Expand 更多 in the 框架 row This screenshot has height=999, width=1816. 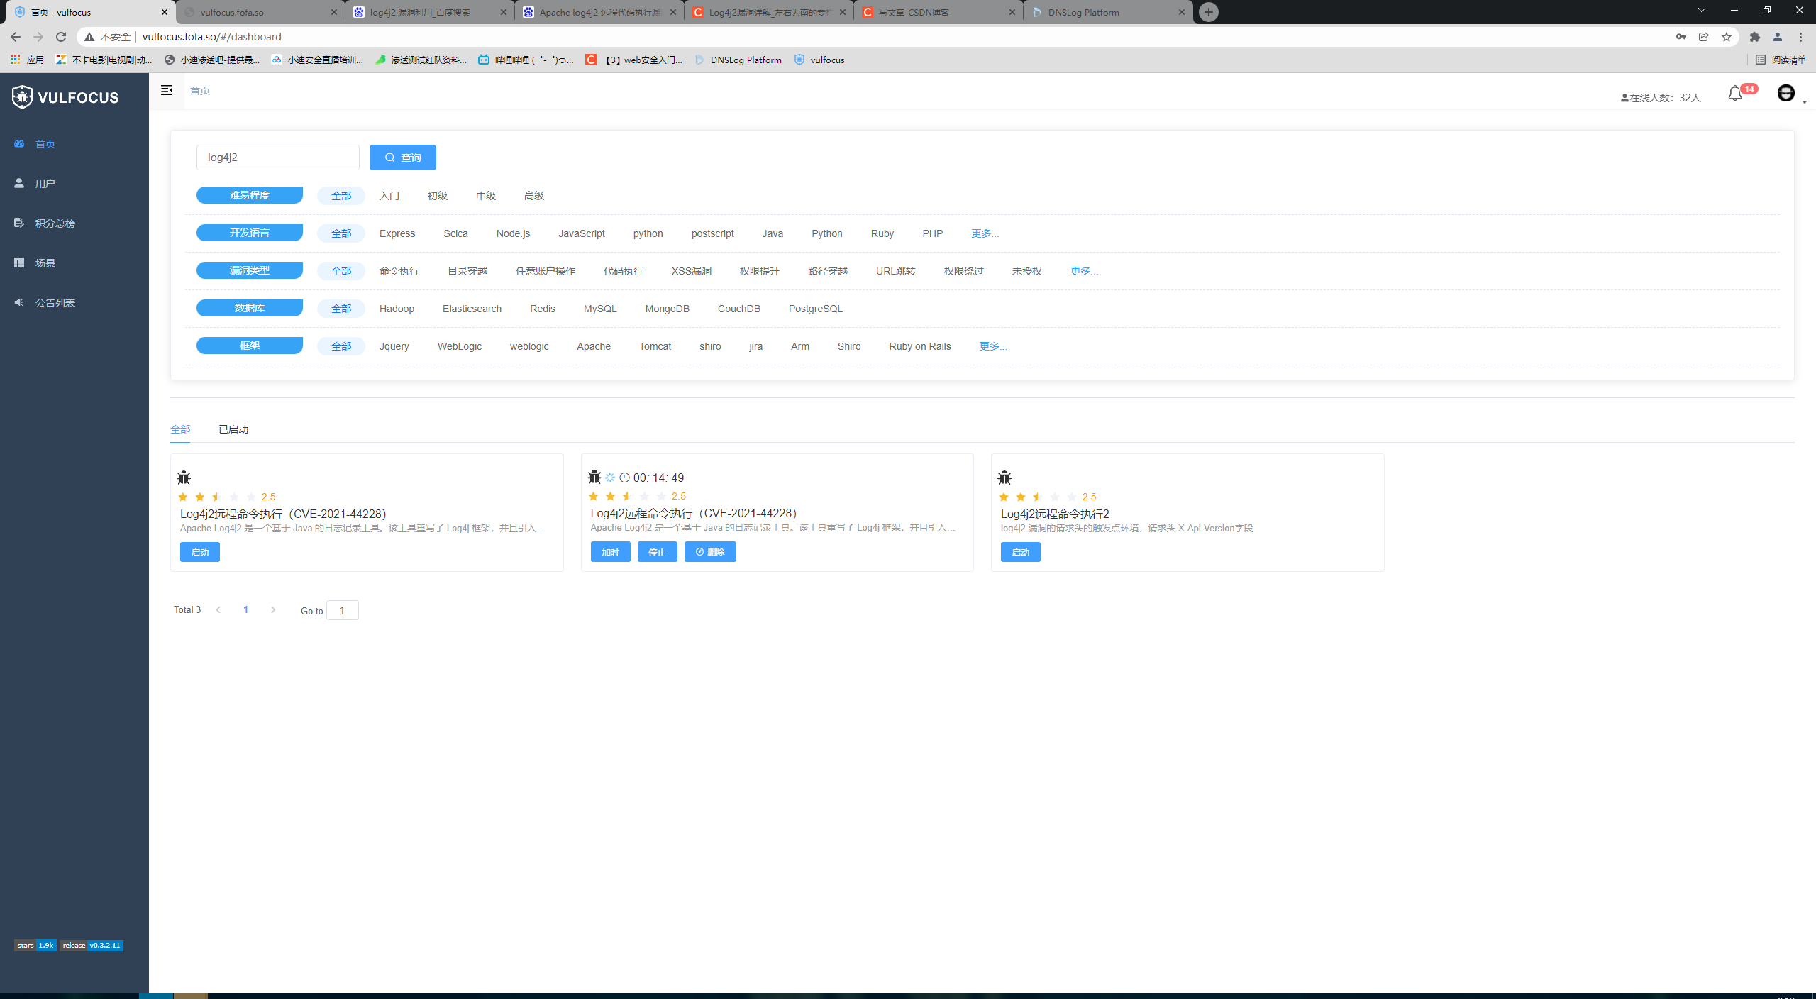pos(993,346)
